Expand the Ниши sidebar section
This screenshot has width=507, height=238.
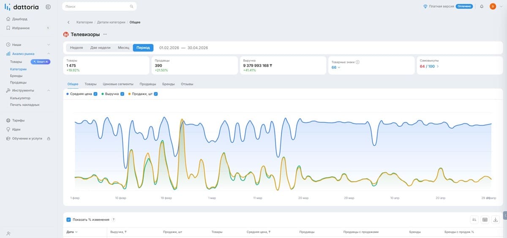click(x=49, y=45)
